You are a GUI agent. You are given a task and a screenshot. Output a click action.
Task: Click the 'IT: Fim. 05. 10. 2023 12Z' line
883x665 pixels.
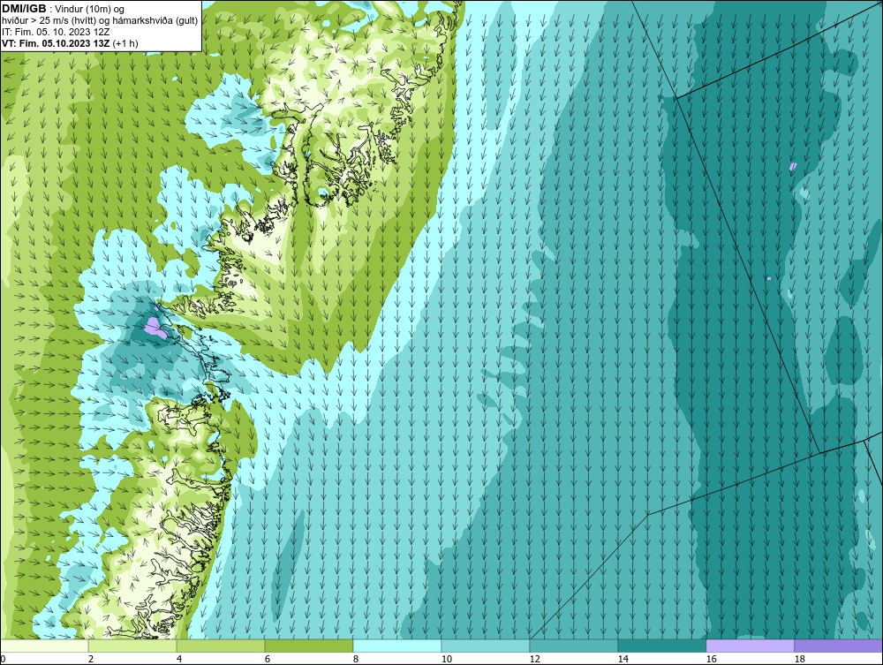(x=56, y=32)
